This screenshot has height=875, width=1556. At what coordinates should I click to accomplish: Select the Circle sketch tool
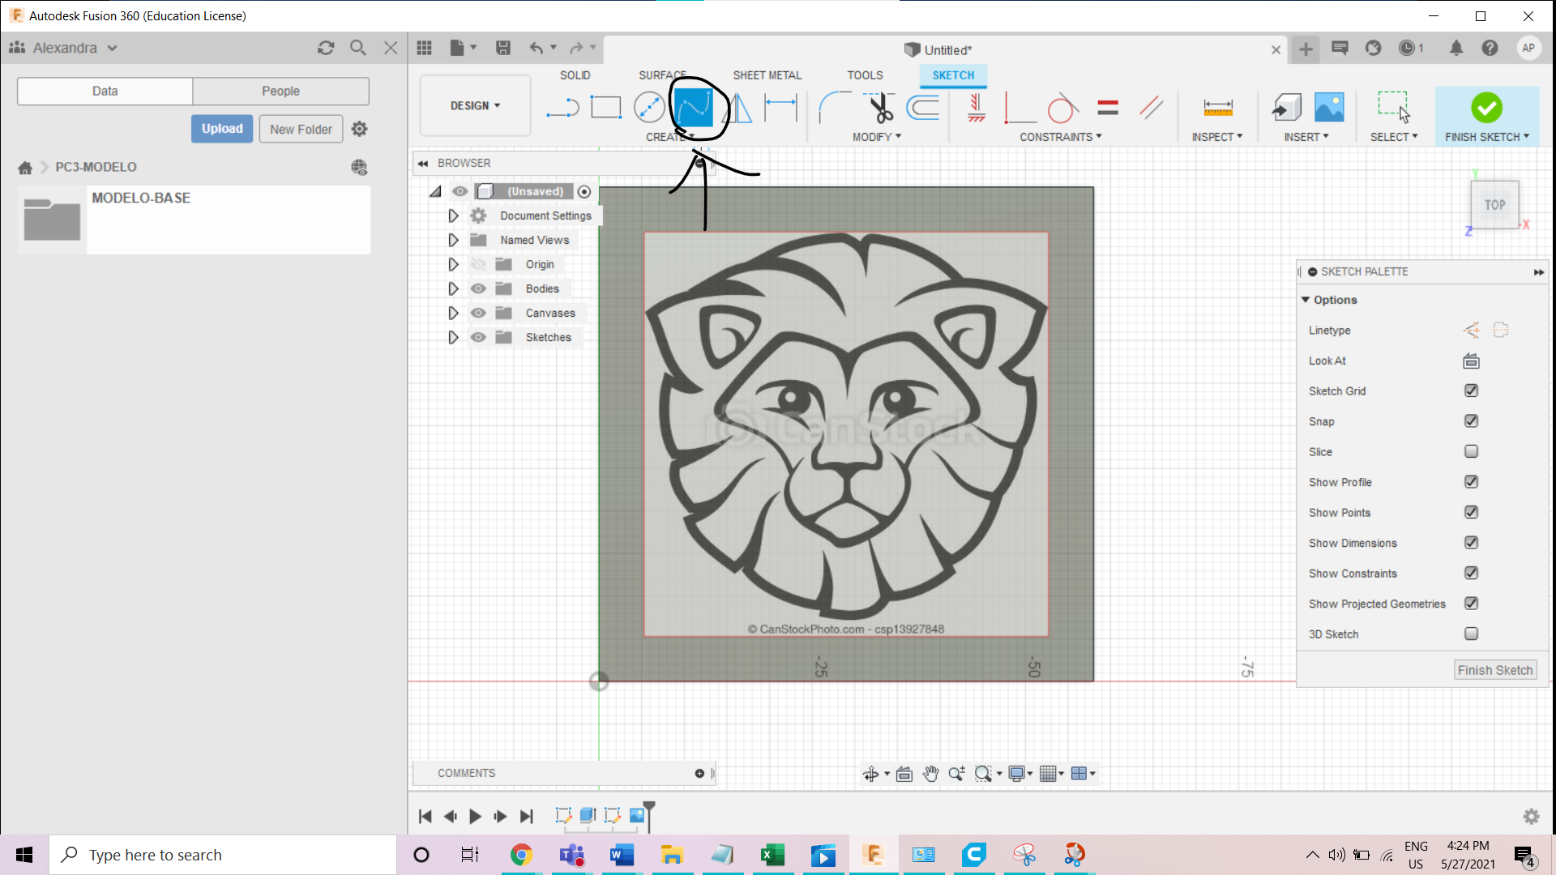(649, 107)
